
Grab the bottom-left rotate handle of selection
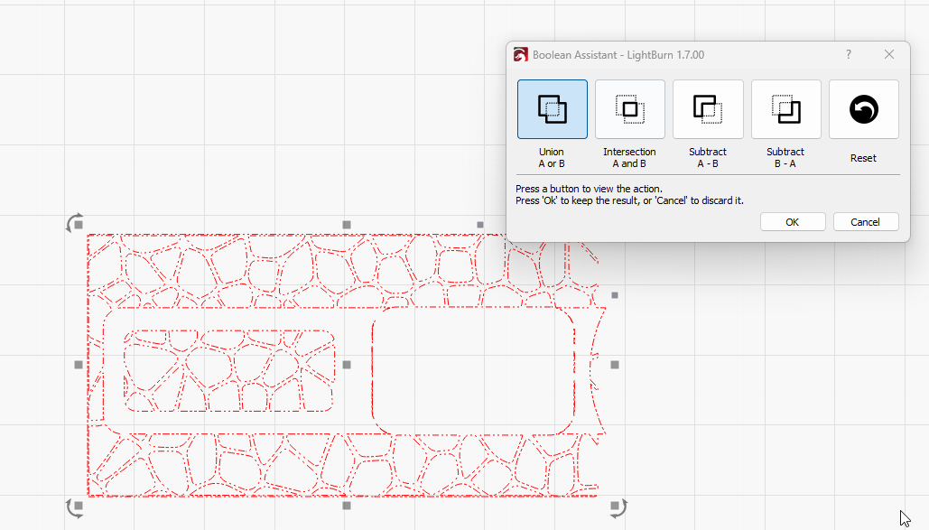coord(75,507)
